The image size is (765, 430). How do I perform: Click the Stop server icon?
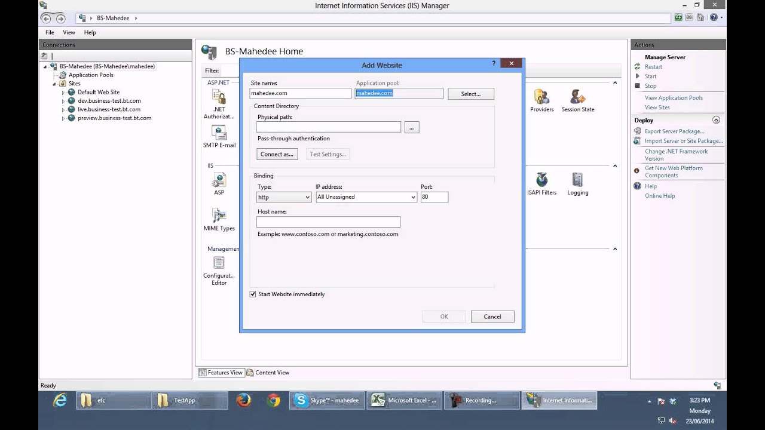638,86
